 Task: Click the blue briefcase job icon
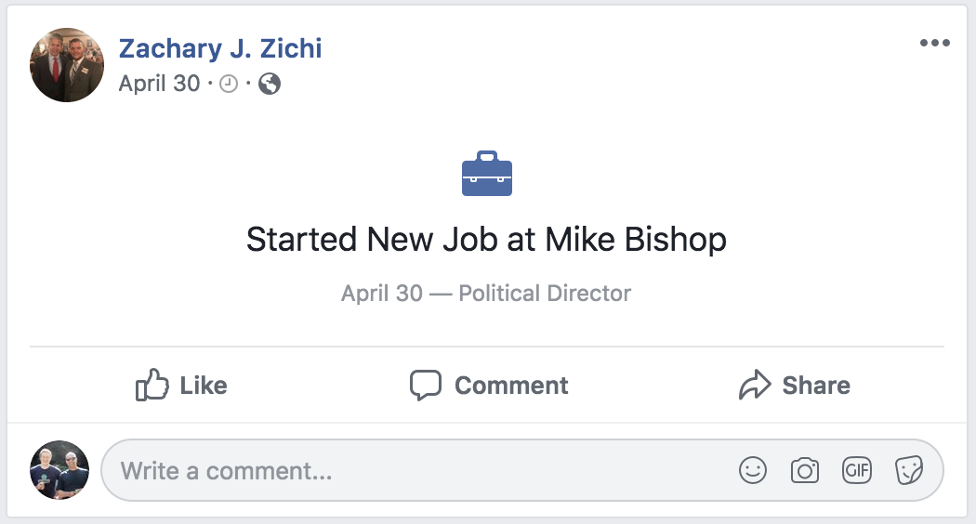point(487,174)
